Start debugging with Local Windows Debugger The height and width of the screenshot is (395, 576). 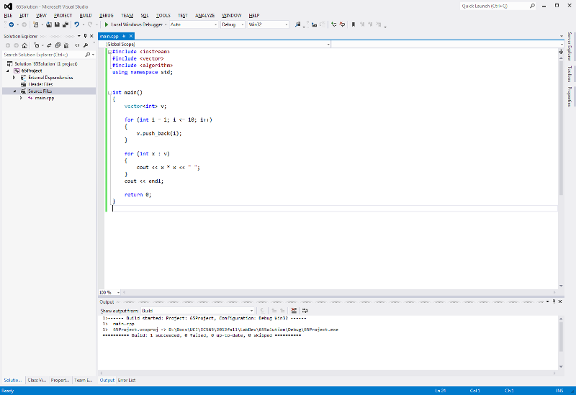point(133,24)
